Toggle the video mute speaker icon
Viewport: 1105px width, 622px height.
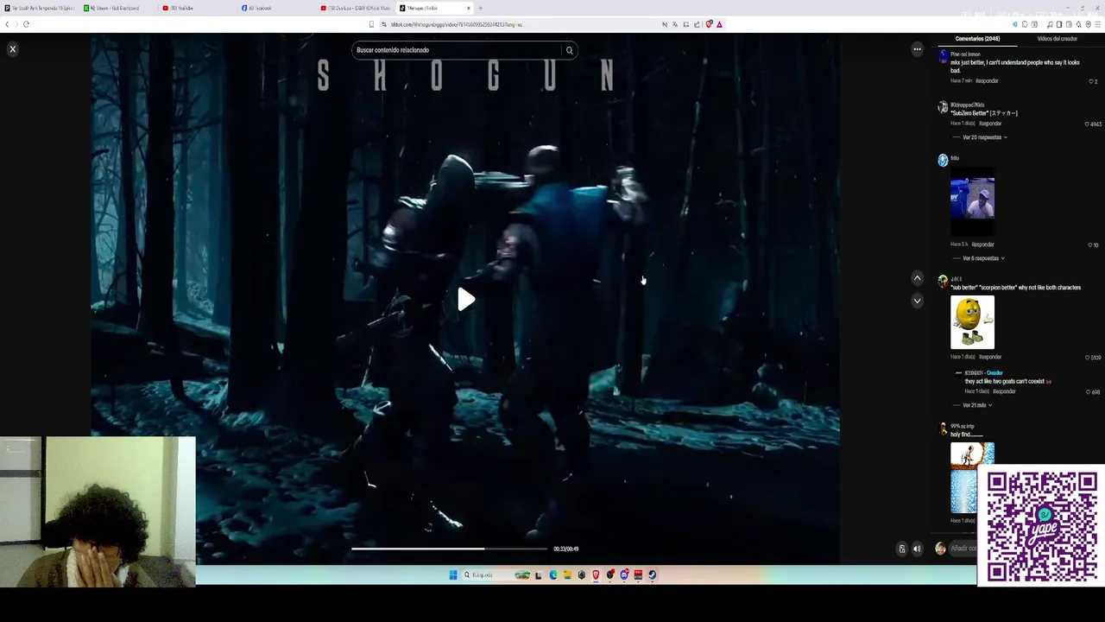[917, 549]
